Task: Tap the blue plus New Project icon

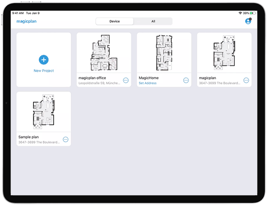Action: [44, 60]
